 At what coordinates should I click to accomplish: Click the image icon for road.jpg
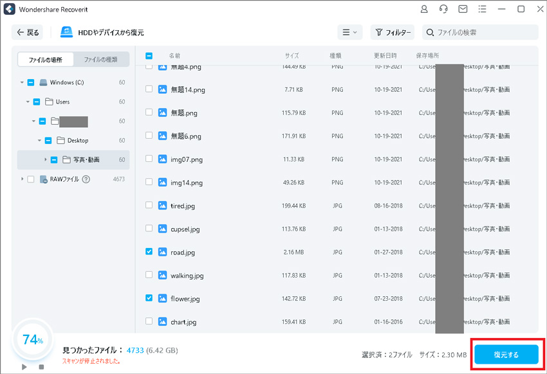click(x=163, y=252)
